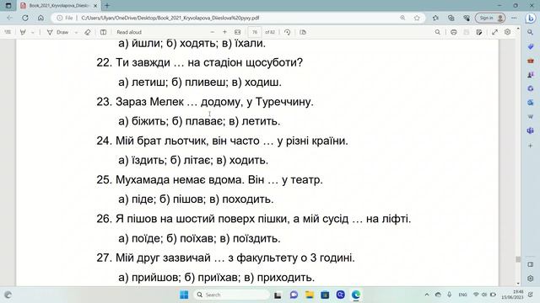Open sidebar settings gear at bottom

(531, 278)
